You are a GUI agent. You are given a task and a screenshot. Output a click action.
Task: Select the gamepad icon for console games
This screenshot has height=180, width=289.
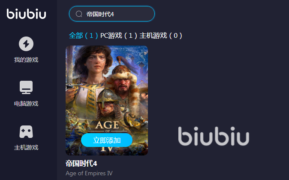[26, 131]
